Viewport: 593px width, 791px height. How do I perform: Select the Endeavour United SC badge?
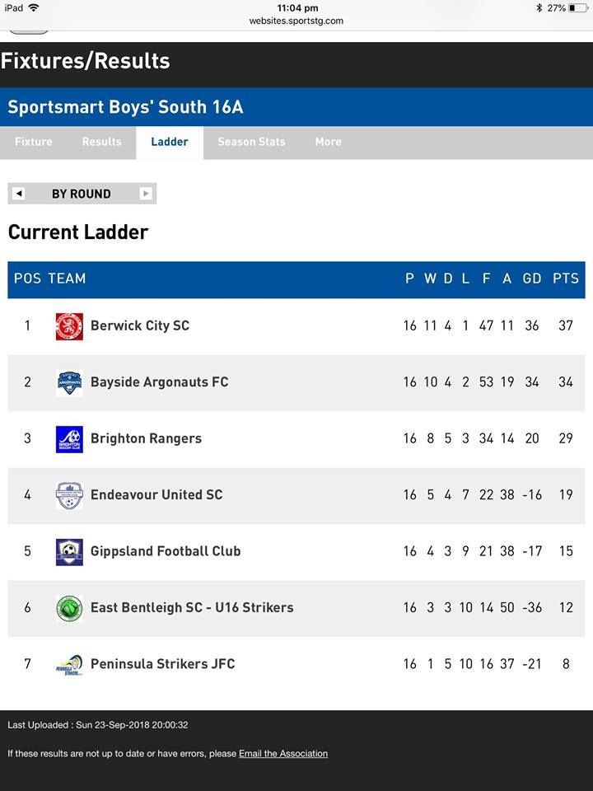pyautogui.click(x=69, y=495)
